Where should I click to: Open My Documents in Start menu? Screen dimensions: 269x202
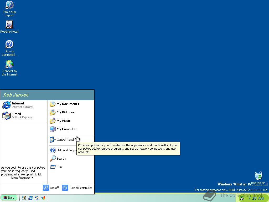(x=71, y=104)
